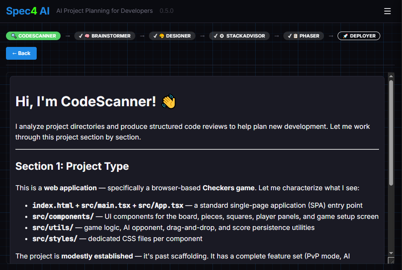The image size is (402, 270).
Task: Open the hamburger menu icon
Action: pos(387,11)
